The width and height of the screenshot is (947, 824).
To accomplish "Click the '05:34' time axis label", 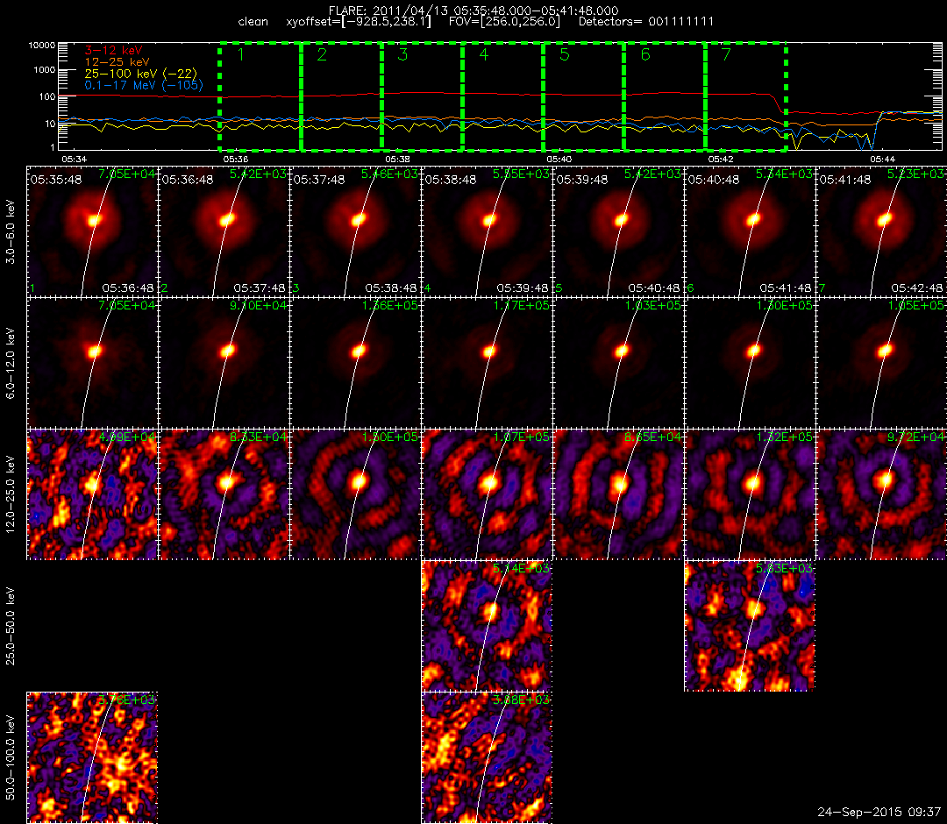I will pyautogui.click(x=75, y=160).
